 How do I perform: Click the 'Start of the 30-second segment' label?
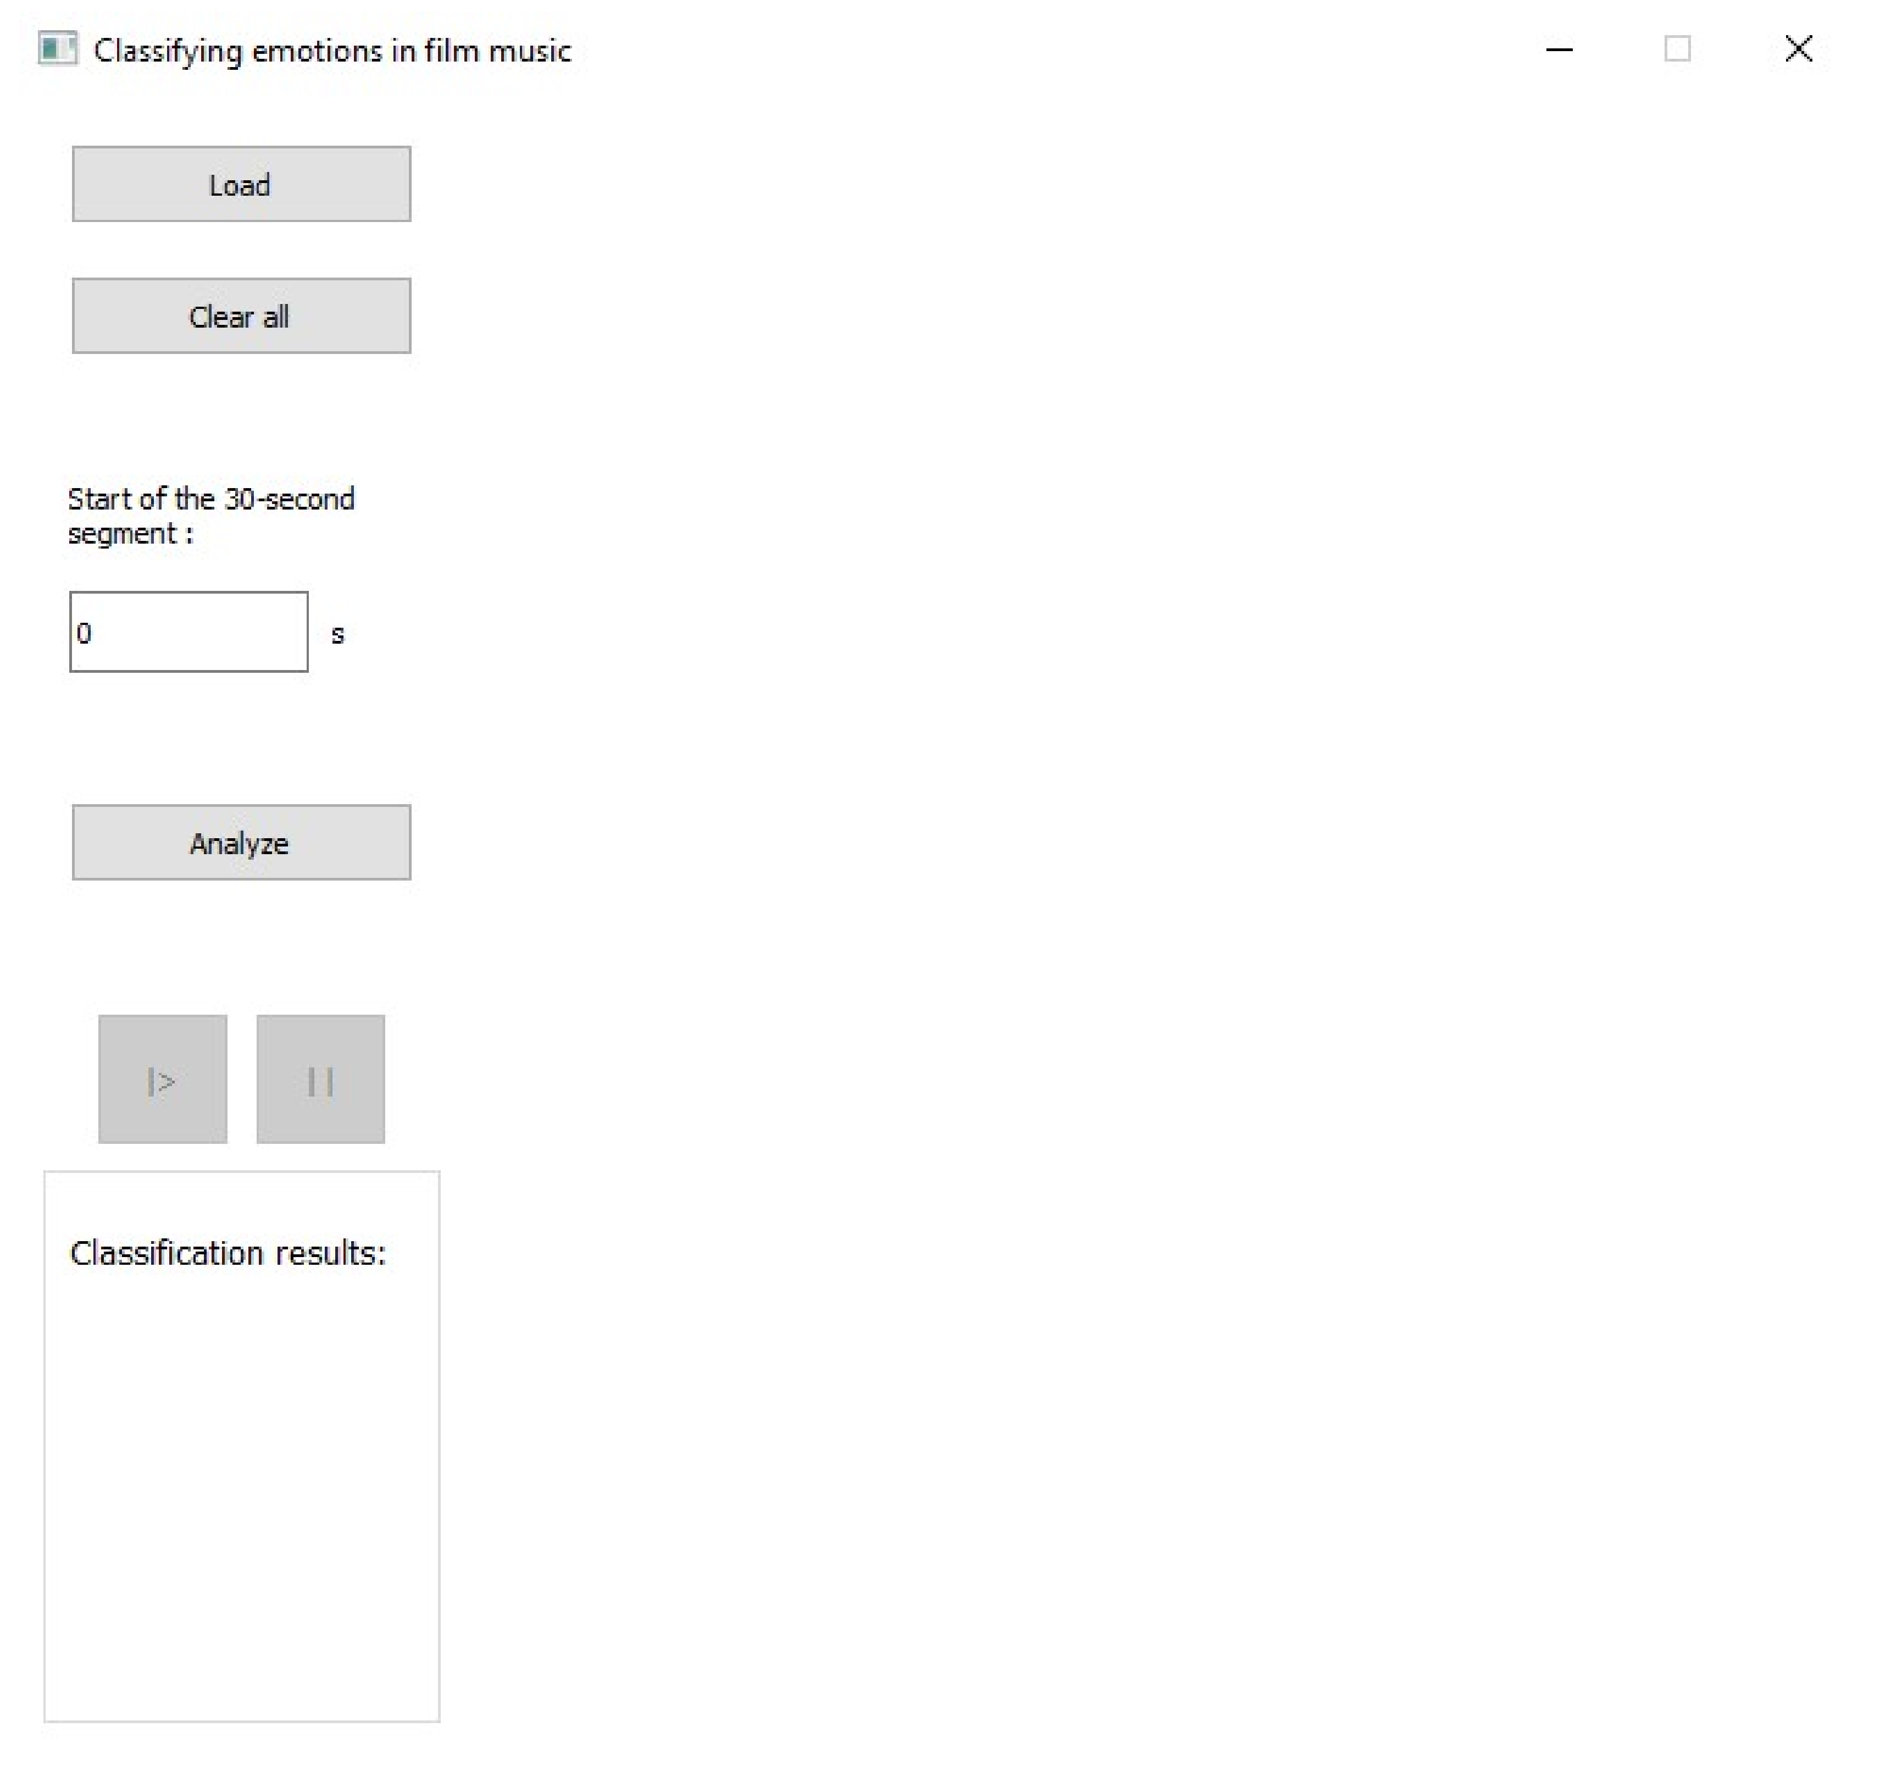coord(211,499)
